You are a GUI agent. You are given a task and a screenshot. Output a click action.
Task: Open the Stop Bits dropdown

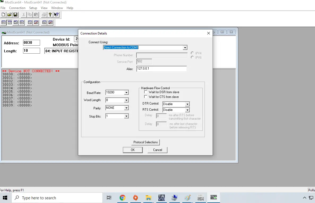[126, 116]
